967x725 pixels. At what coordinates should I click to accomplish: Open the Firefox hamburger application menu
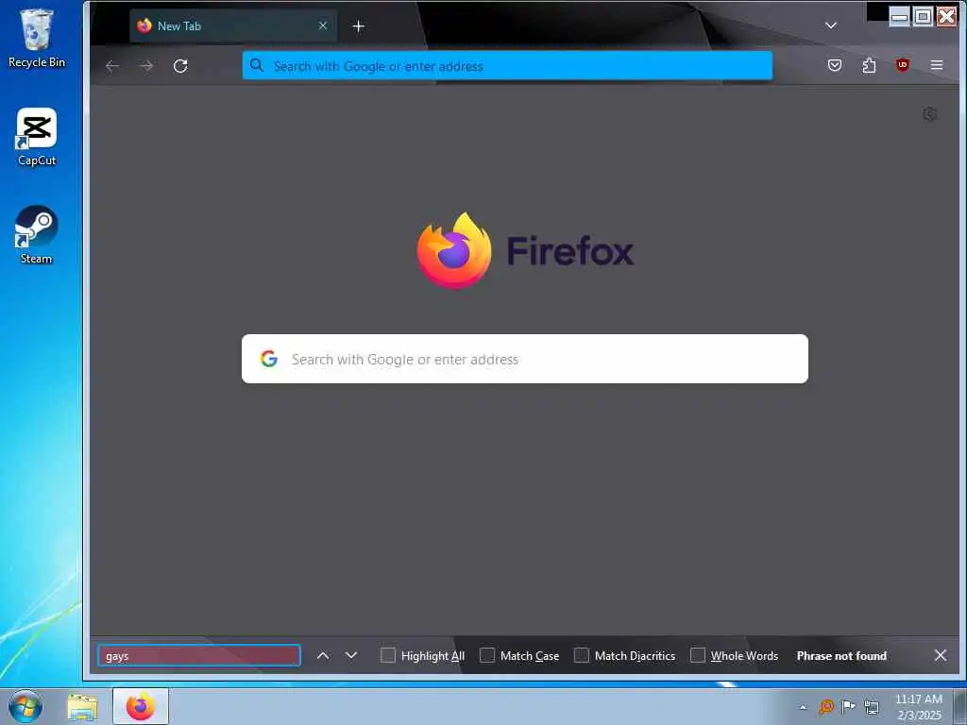[x=937, y=65]
